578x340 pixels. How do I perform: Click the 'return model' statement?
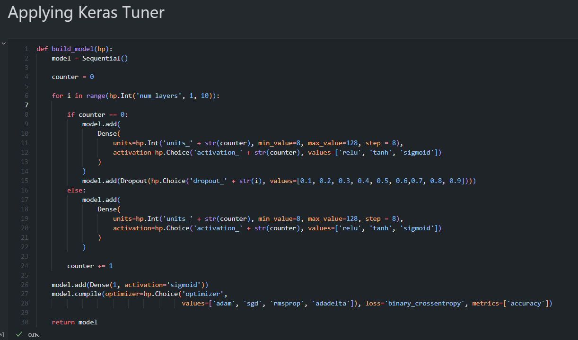click(x=74, y=322)
